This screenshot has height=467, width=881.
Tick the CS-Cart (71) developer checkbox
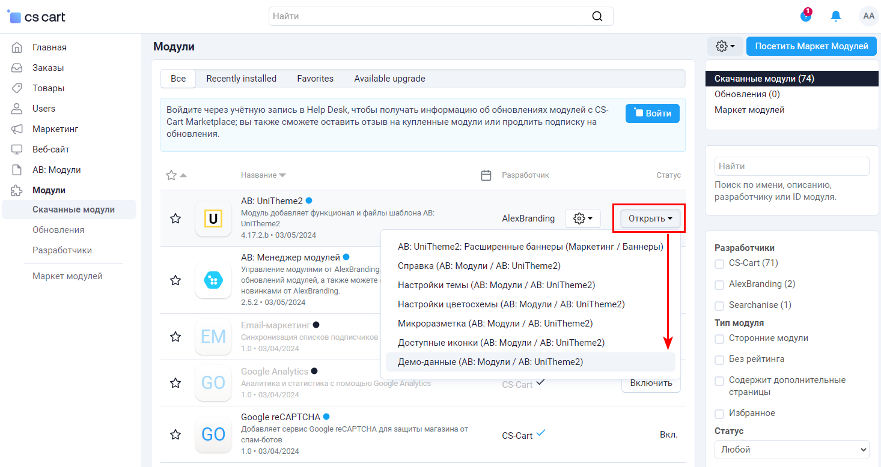(x=719, y=264)
